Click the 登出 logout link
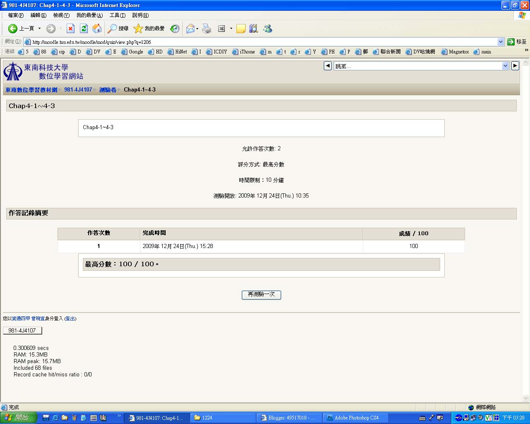530x424 pixels. coord(70,318)
